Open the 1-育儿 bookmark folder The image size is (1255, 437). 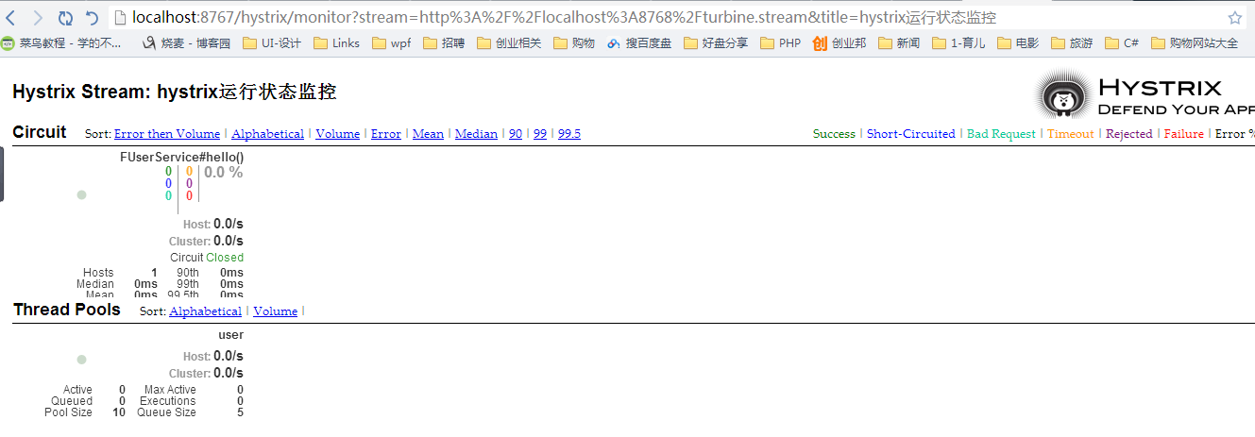[x=958, y=42]
